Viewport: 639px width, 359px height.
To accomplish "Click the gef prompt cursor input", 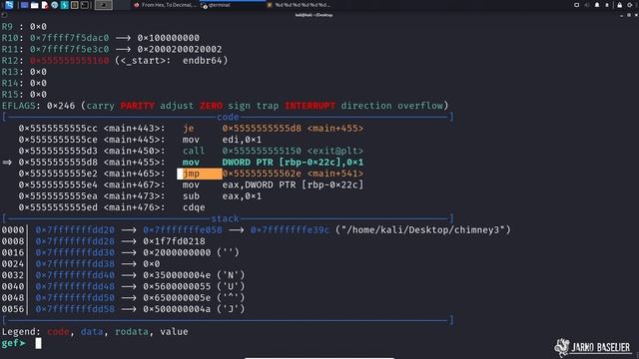I will 38,343.
